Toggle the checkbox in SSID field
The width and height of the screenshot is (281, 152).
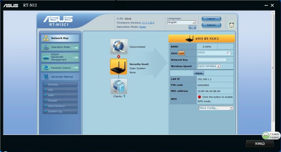(x=228, y=53)
